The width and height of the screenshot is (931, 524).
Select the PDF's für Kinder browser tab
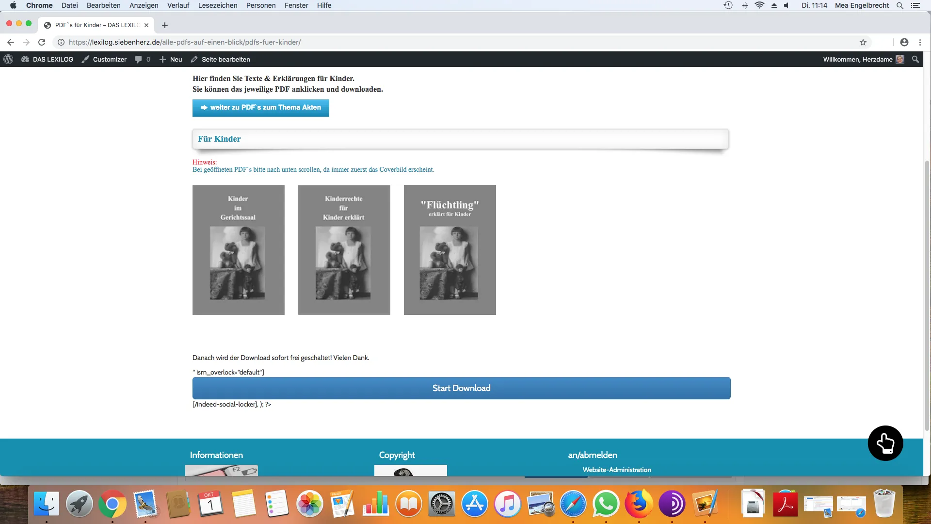(x=96, y=25)
